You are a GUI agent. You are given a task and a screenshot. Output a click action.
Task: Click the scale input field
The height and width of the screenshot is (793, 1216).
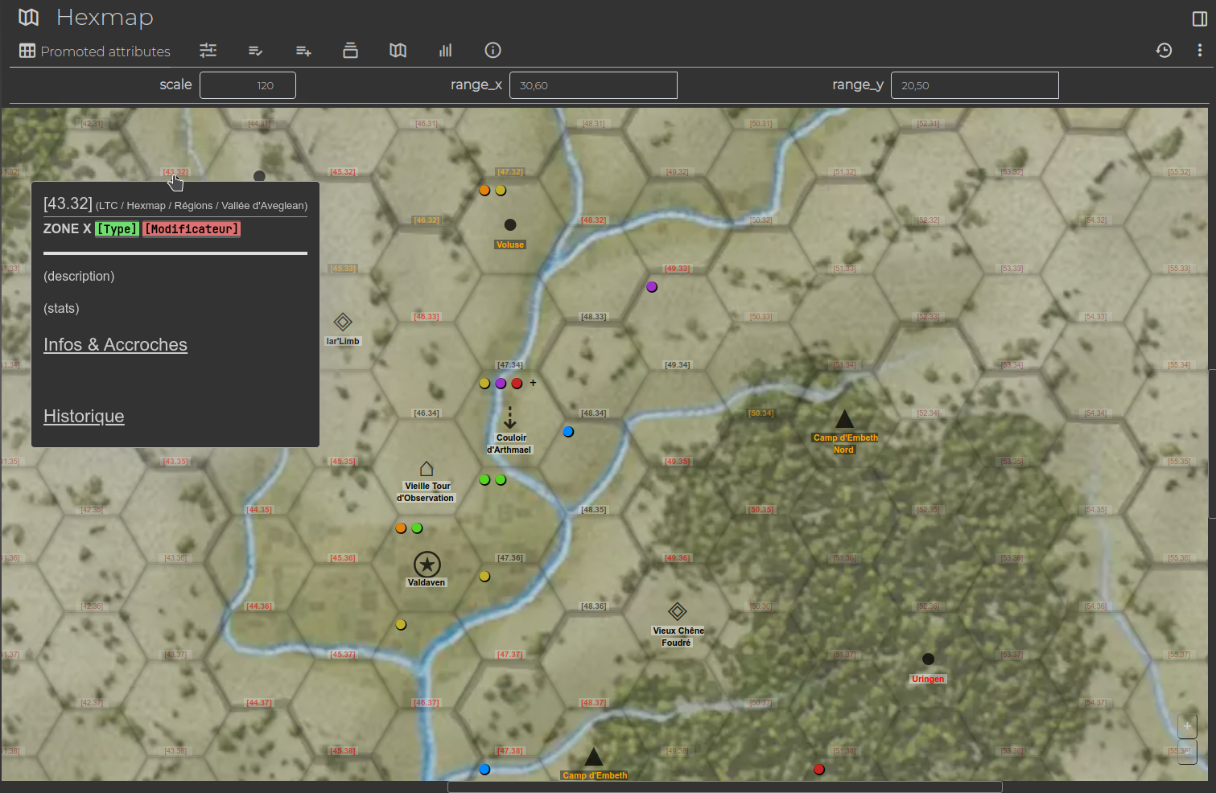[248, 85]
